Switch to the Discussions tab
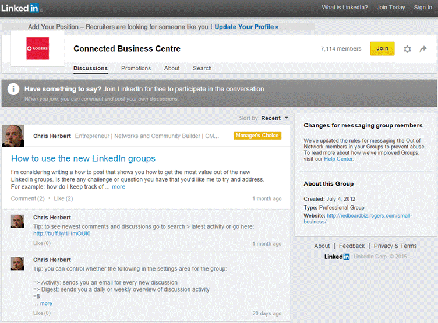 [x=90, y=68]
